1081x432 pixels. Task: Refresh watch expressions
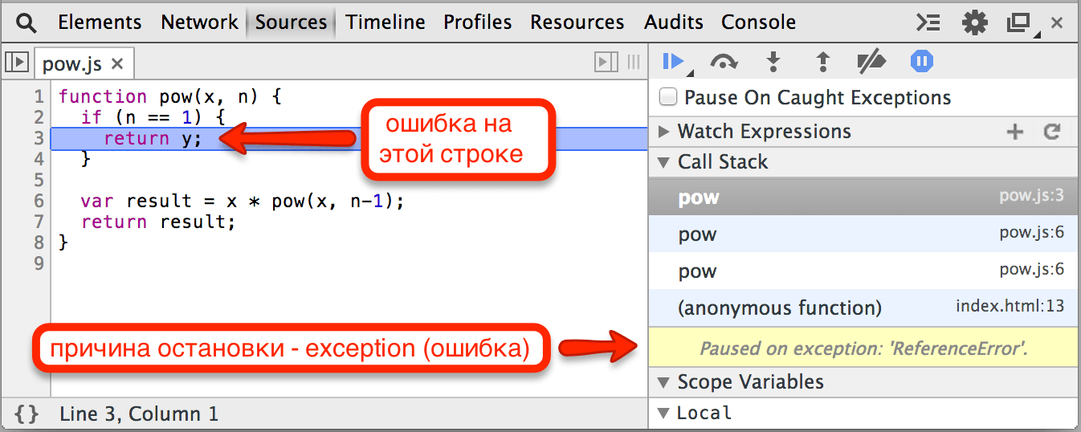point(1052,132)
